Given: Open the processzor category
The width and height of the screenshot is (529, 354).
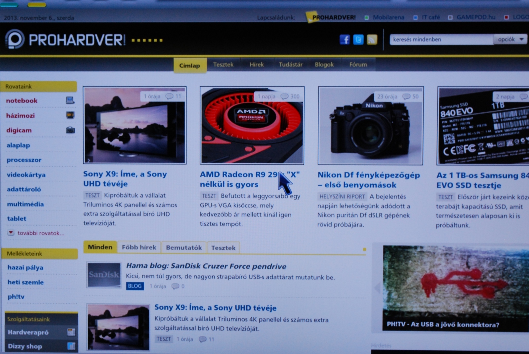Looking at the screenshot, I should click(24, 160).
